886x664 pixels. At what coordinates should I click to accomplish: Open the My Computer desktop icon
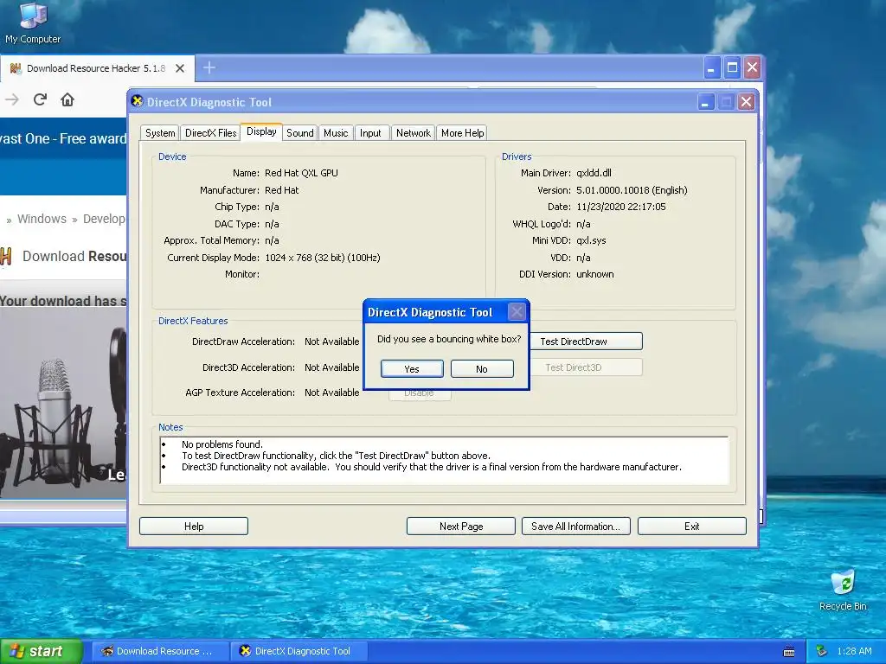click(x=33, y=22)
